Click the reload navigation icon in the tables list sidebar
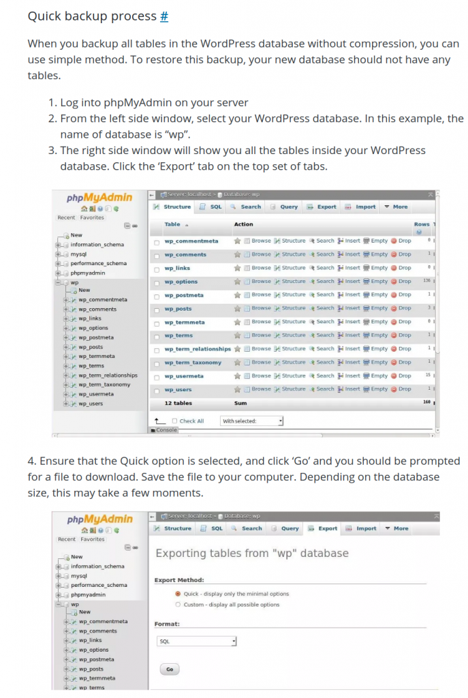Image resolution: width=468 pixels, height=698 pixels. click(116, 209)
